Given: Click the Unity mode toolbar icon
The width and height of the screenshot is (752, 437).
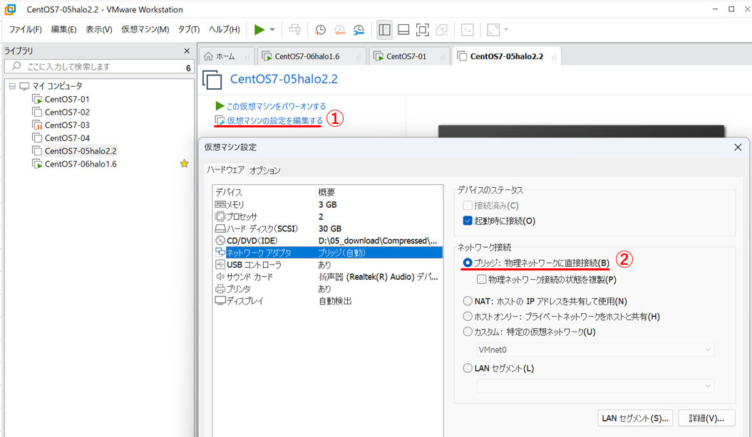Looking at the screenshot, I should (441, 30).
